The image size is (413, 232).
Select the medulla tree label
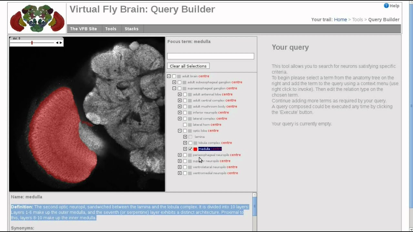[204, 149]
